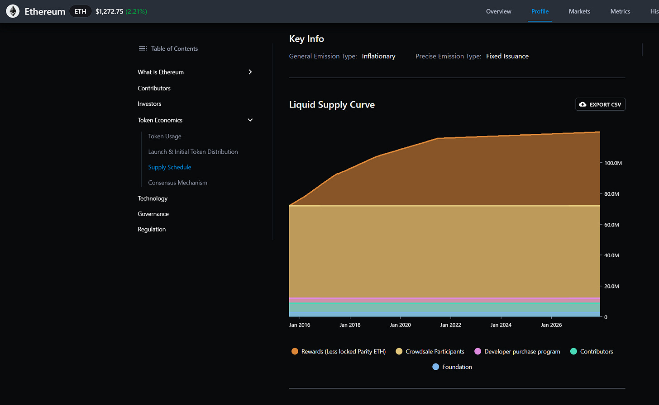Select the Governance contents entry

[153, 214]
